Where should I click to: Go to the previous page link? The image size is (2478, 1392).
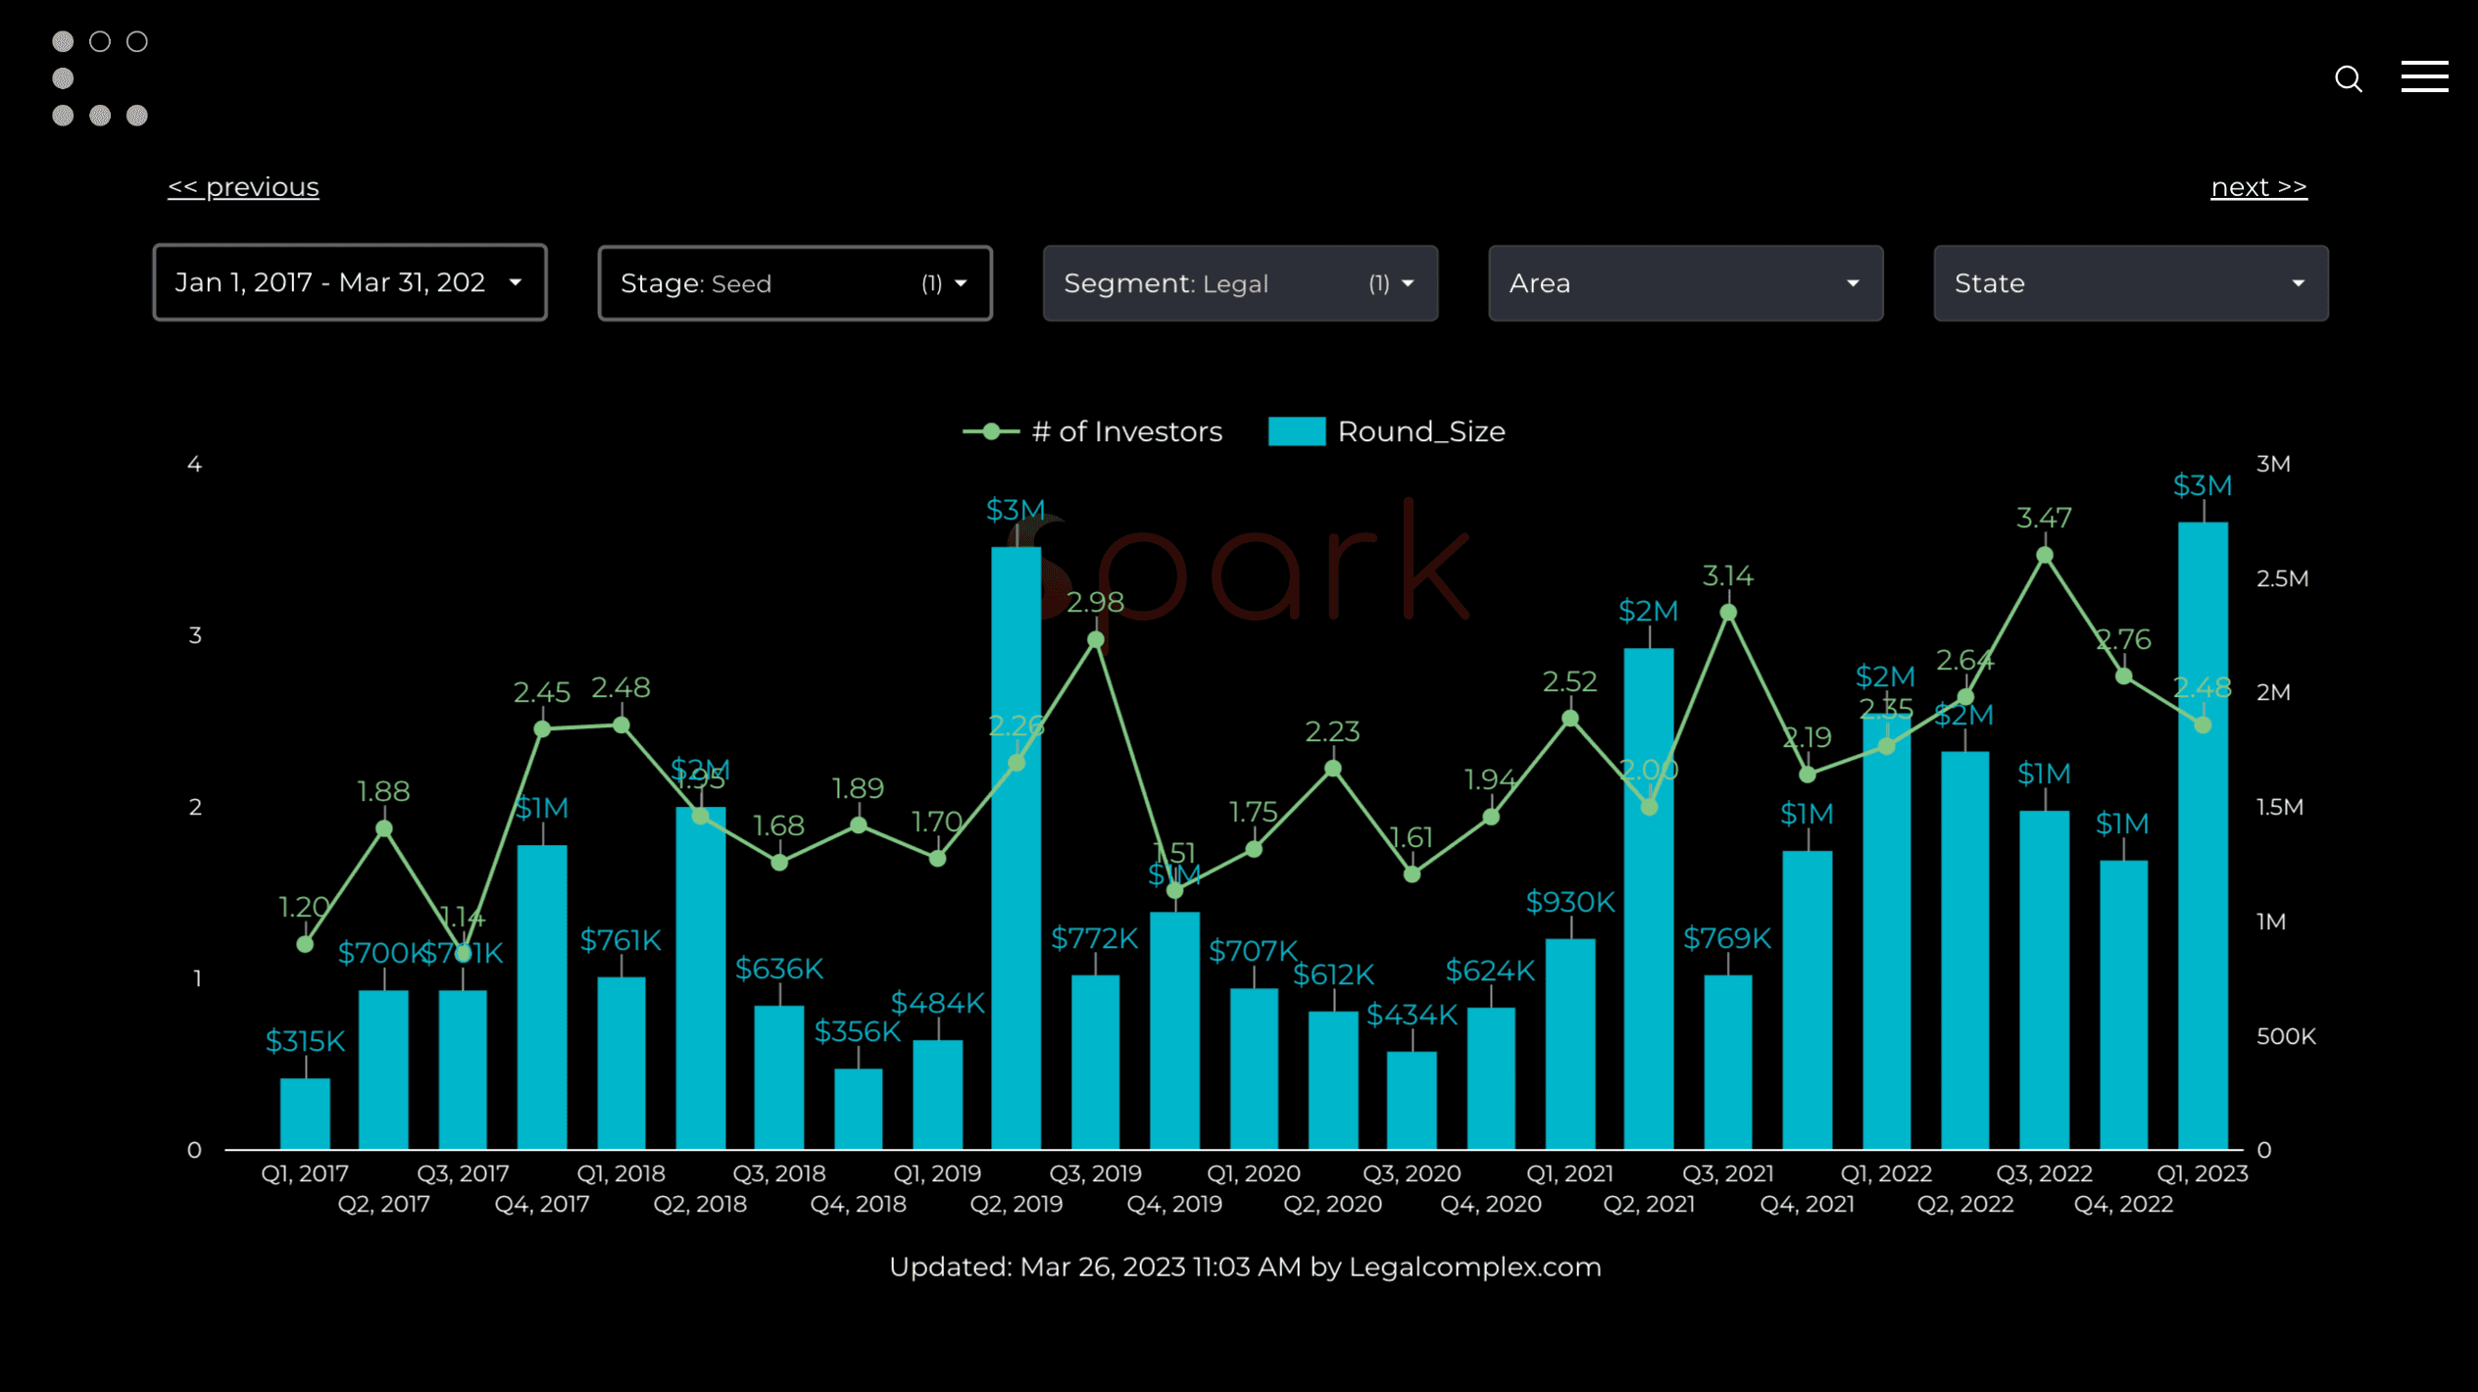pos(243,187)
